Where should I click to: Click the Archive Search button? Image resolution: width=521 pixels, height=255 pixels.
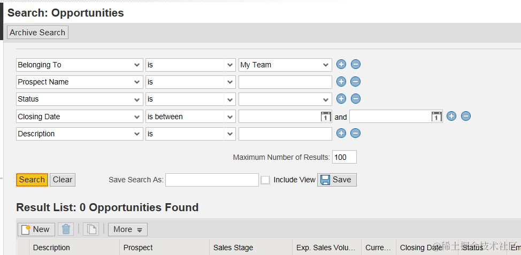[37, 33]
